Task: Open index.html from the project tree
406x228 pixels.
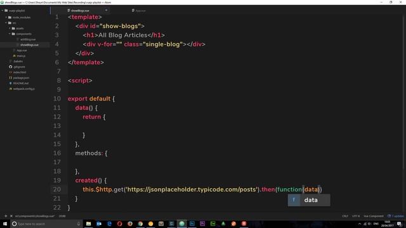Action: (20, 72)
